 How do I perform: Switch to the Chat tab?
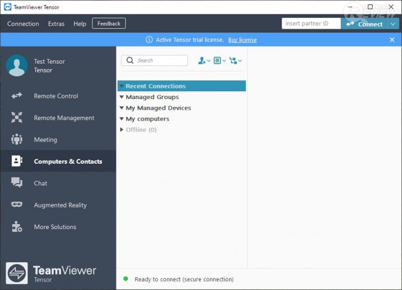point(58,183)
